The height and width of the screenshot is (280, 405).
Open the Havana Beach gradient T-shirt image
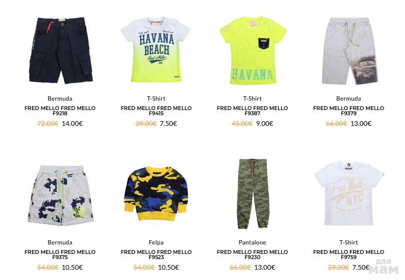(156, 51)
